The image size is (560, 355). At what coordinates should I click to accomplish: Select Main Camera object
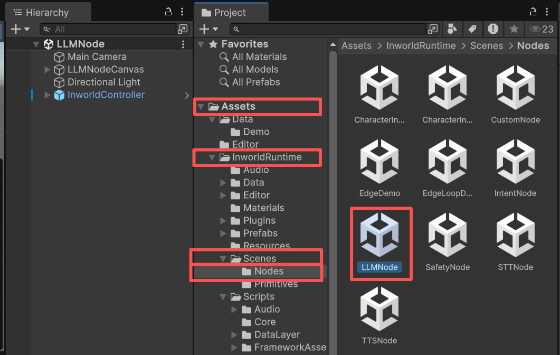pos(97,57)
